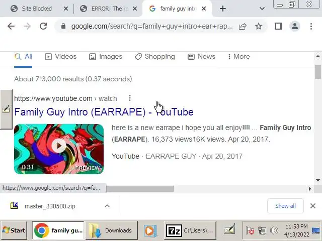Screen dimensions: 322x241
Task: Open the media player taskbar icon
Action: (x=150, y=231)
